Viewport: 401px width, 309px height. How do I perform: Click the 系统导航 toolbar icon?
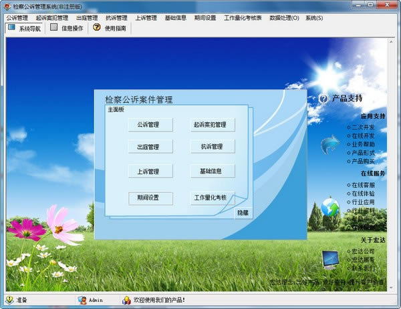coord(11,28)
